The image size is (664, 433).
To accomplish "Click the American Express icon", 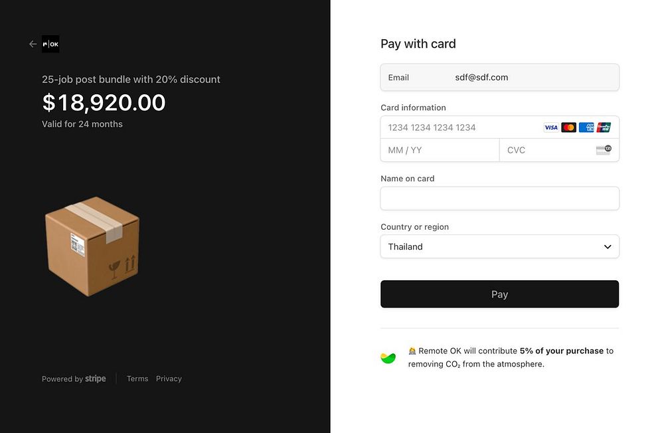I will 586,128.
